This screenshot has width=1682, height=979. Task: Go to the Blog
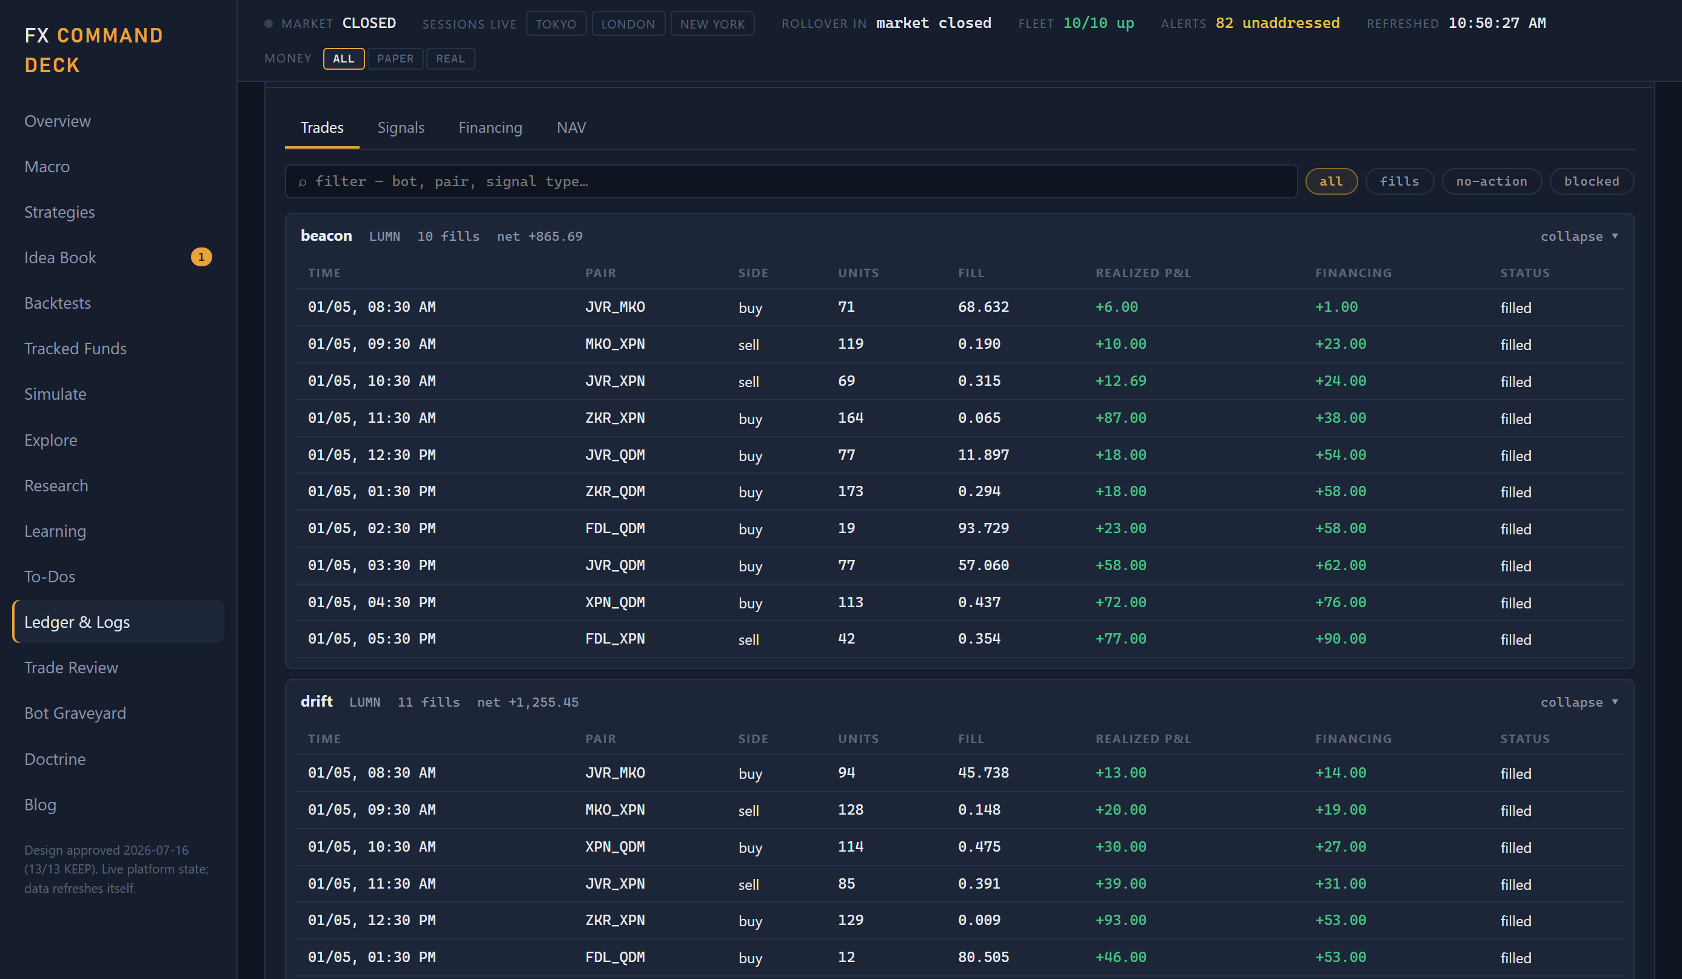point(118,805)
